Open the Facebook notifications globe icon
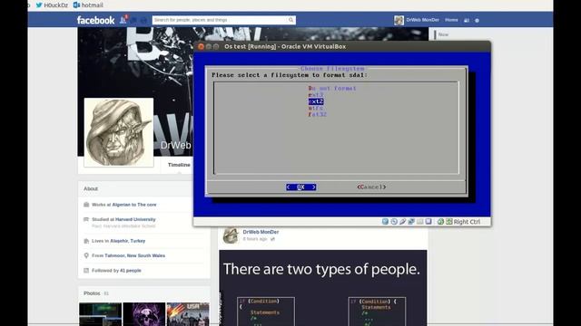 click(143, 20)
